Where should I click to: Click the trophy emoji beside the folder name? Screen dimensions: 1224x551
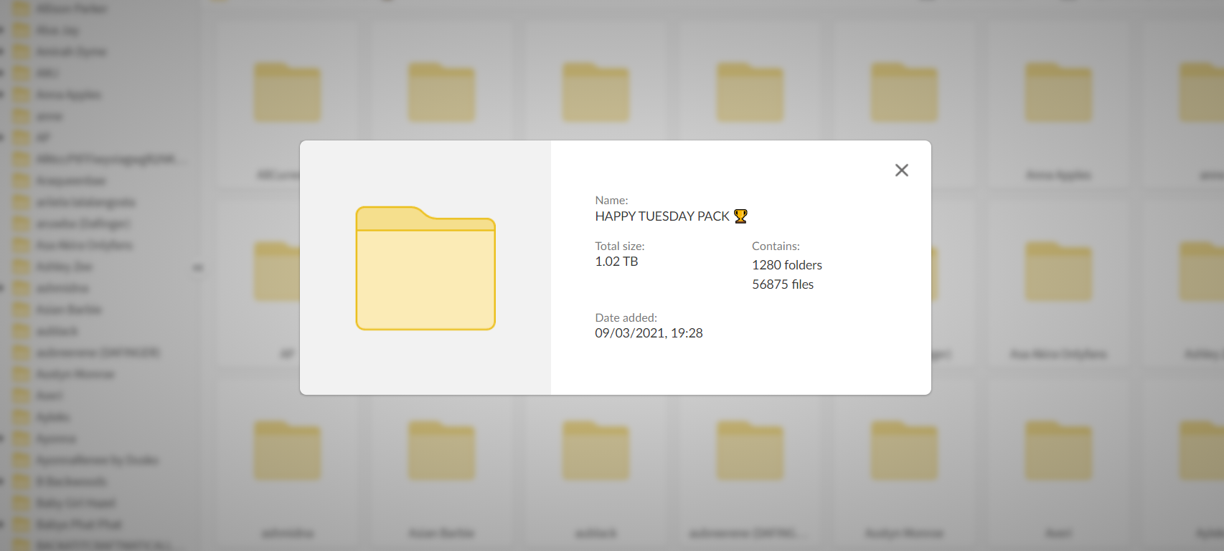740,216
